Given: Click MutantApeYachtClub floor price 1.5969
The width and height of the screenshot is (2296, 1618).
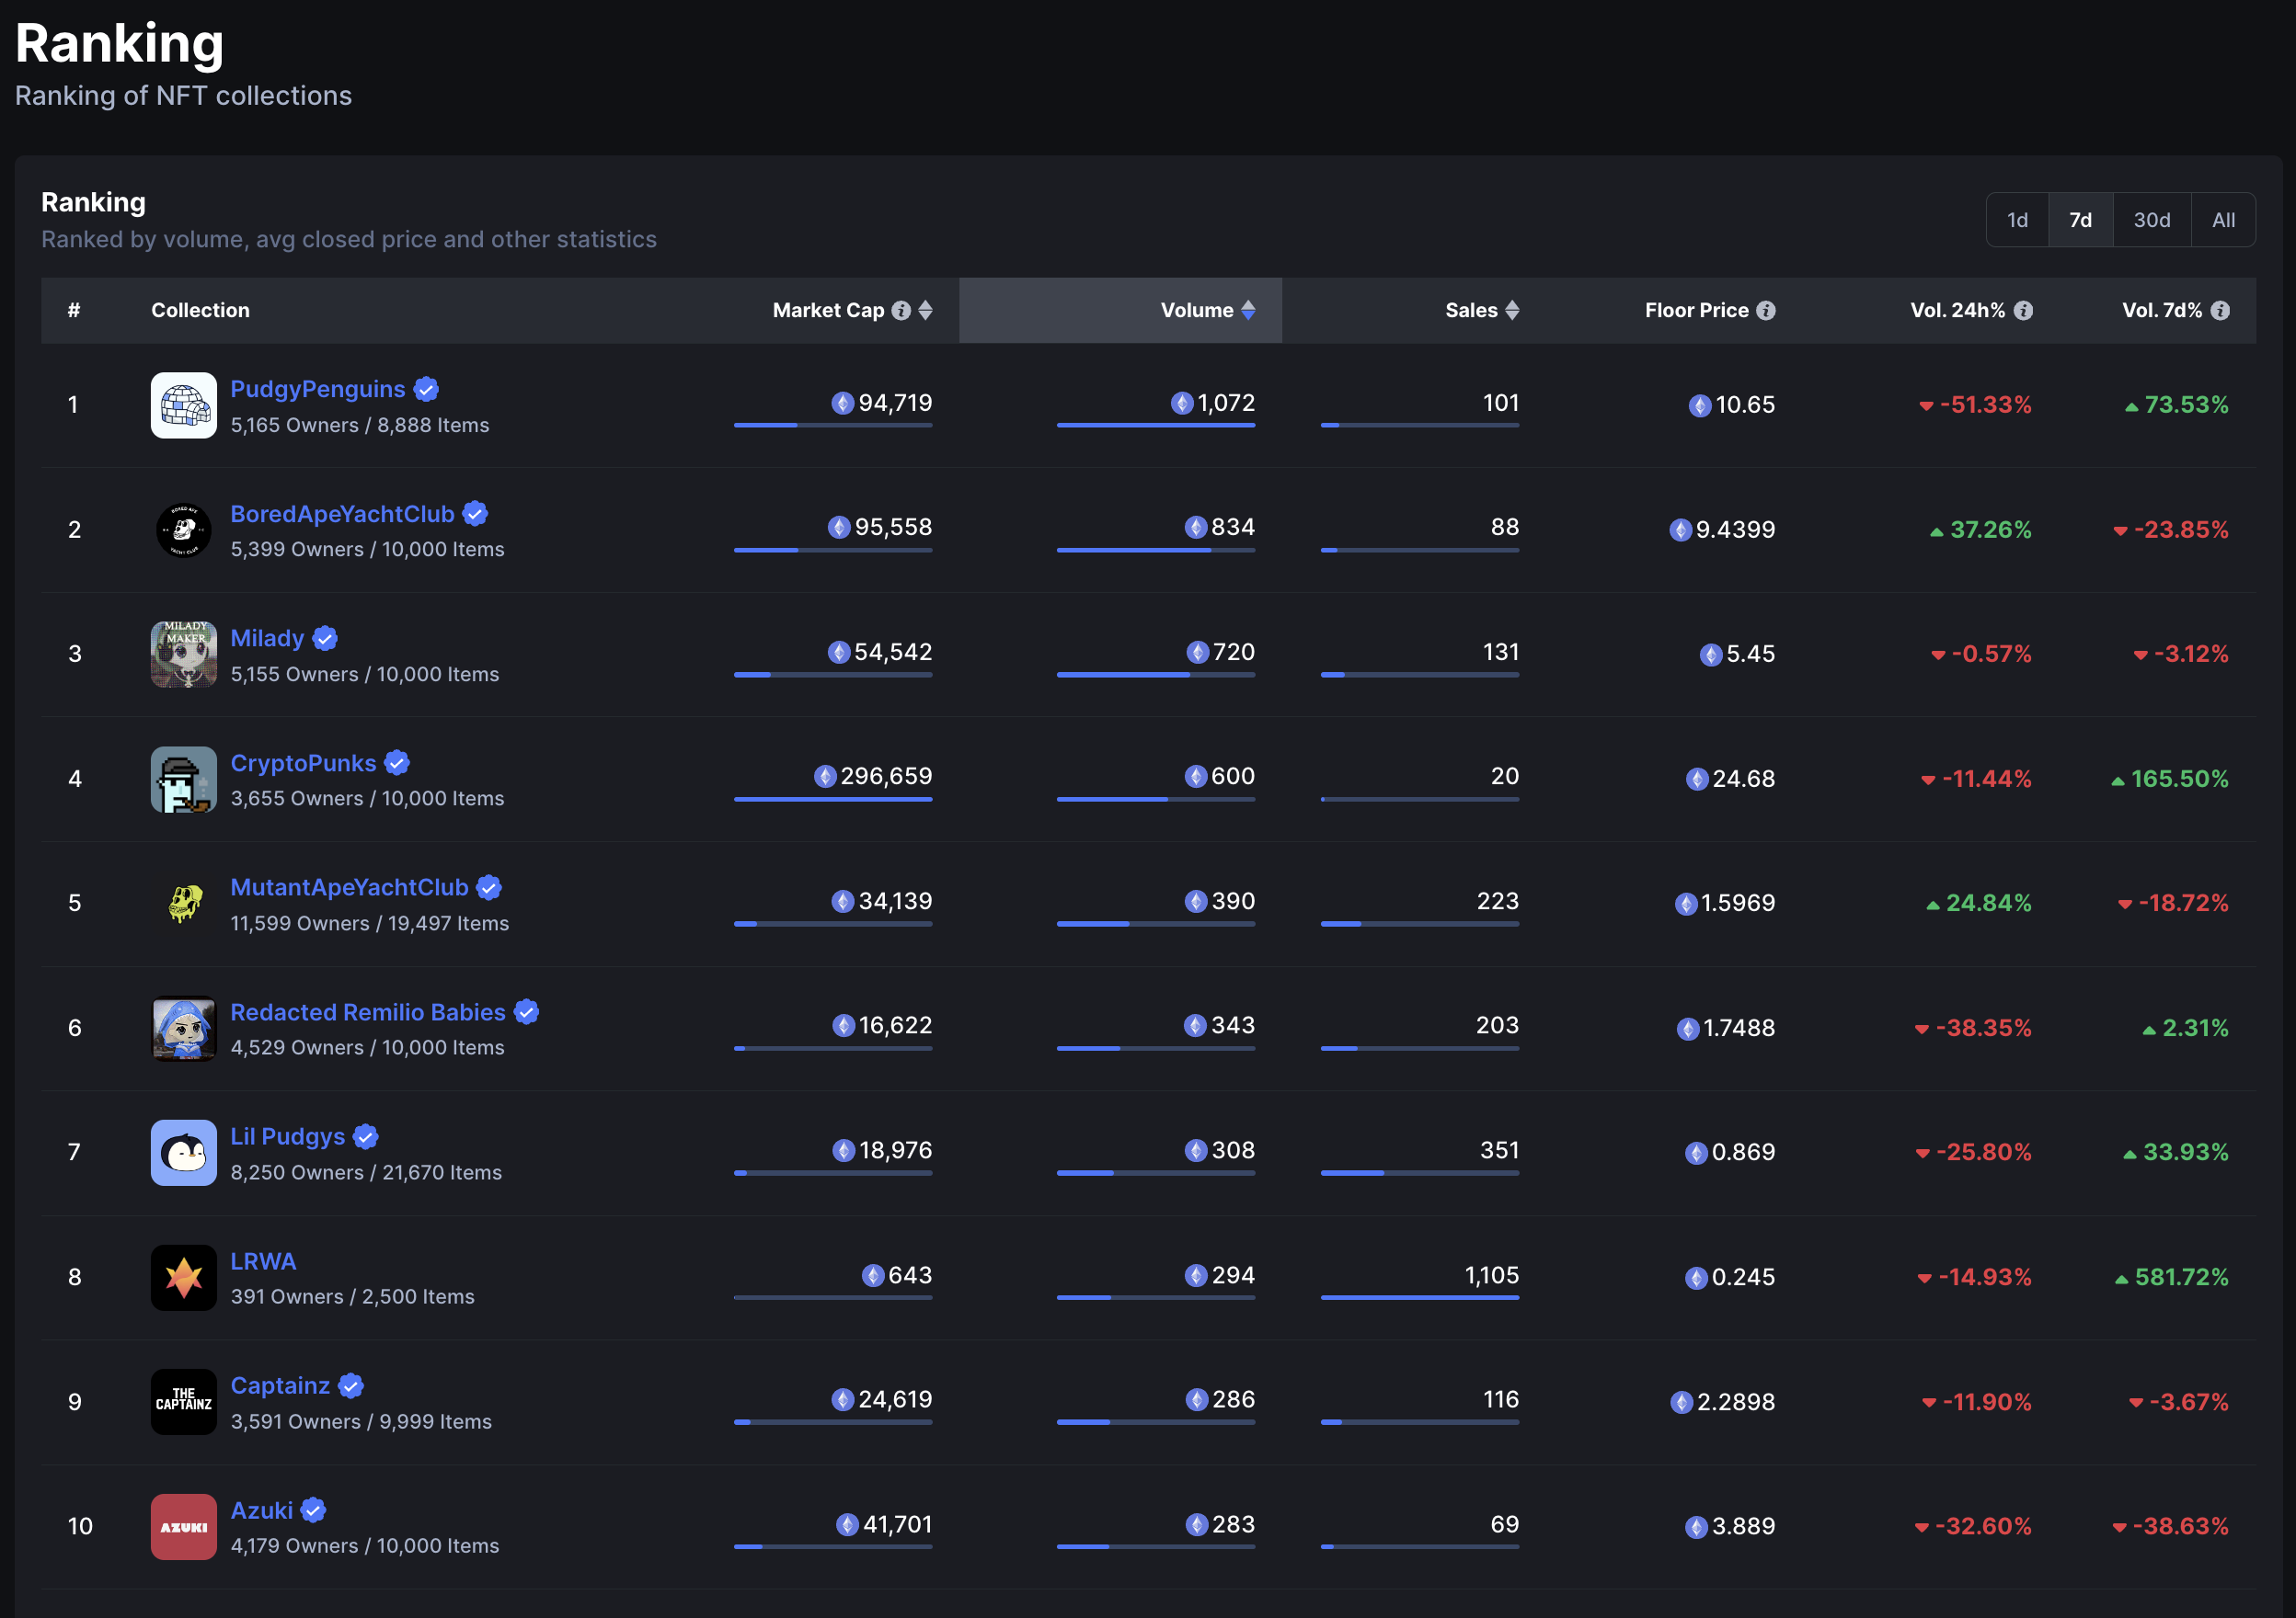Looking at the screenshot, I should (1738, 904).
